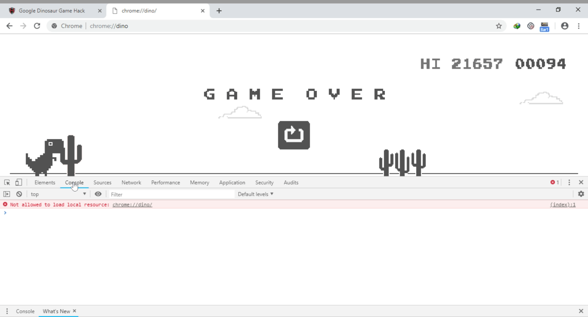Select the What's New drawer tab
This screenshot has width=588, height=317.
pos(57,311)
